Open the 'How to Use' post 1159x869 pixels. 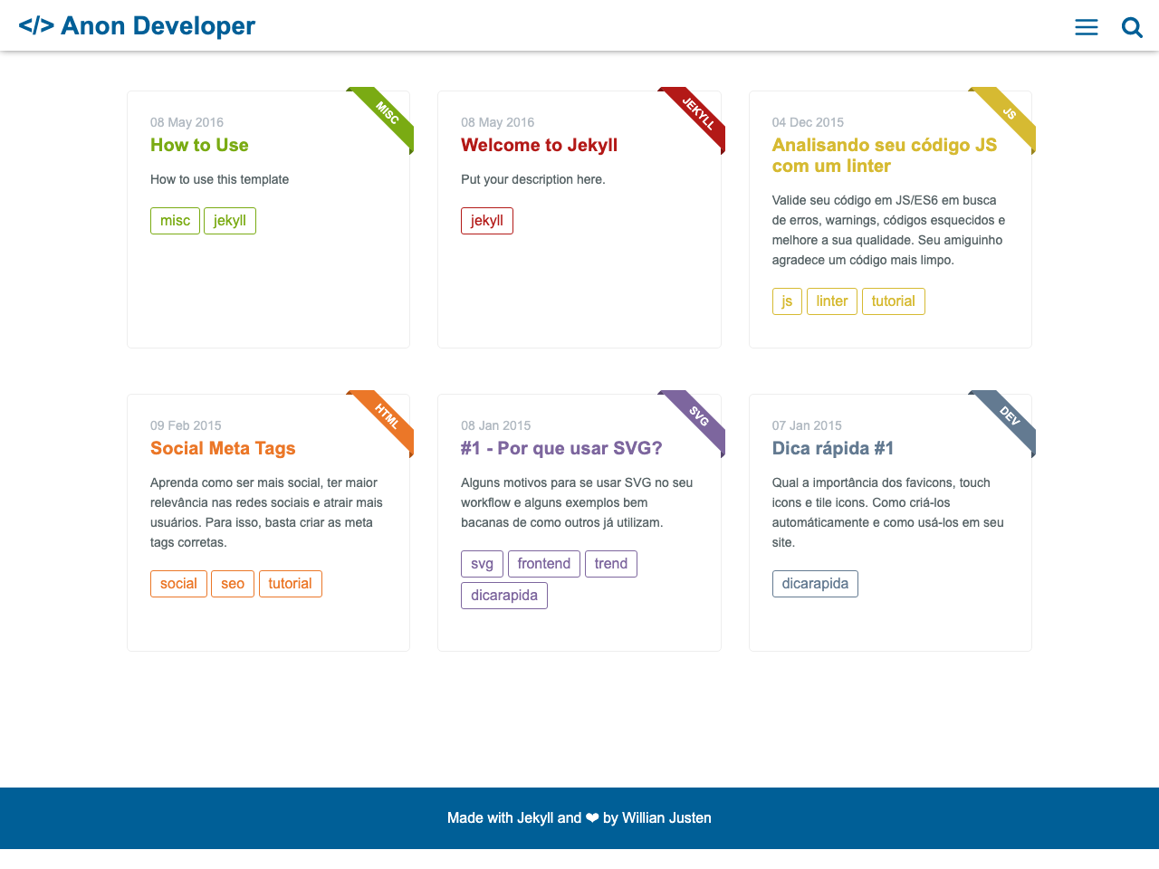199,145
